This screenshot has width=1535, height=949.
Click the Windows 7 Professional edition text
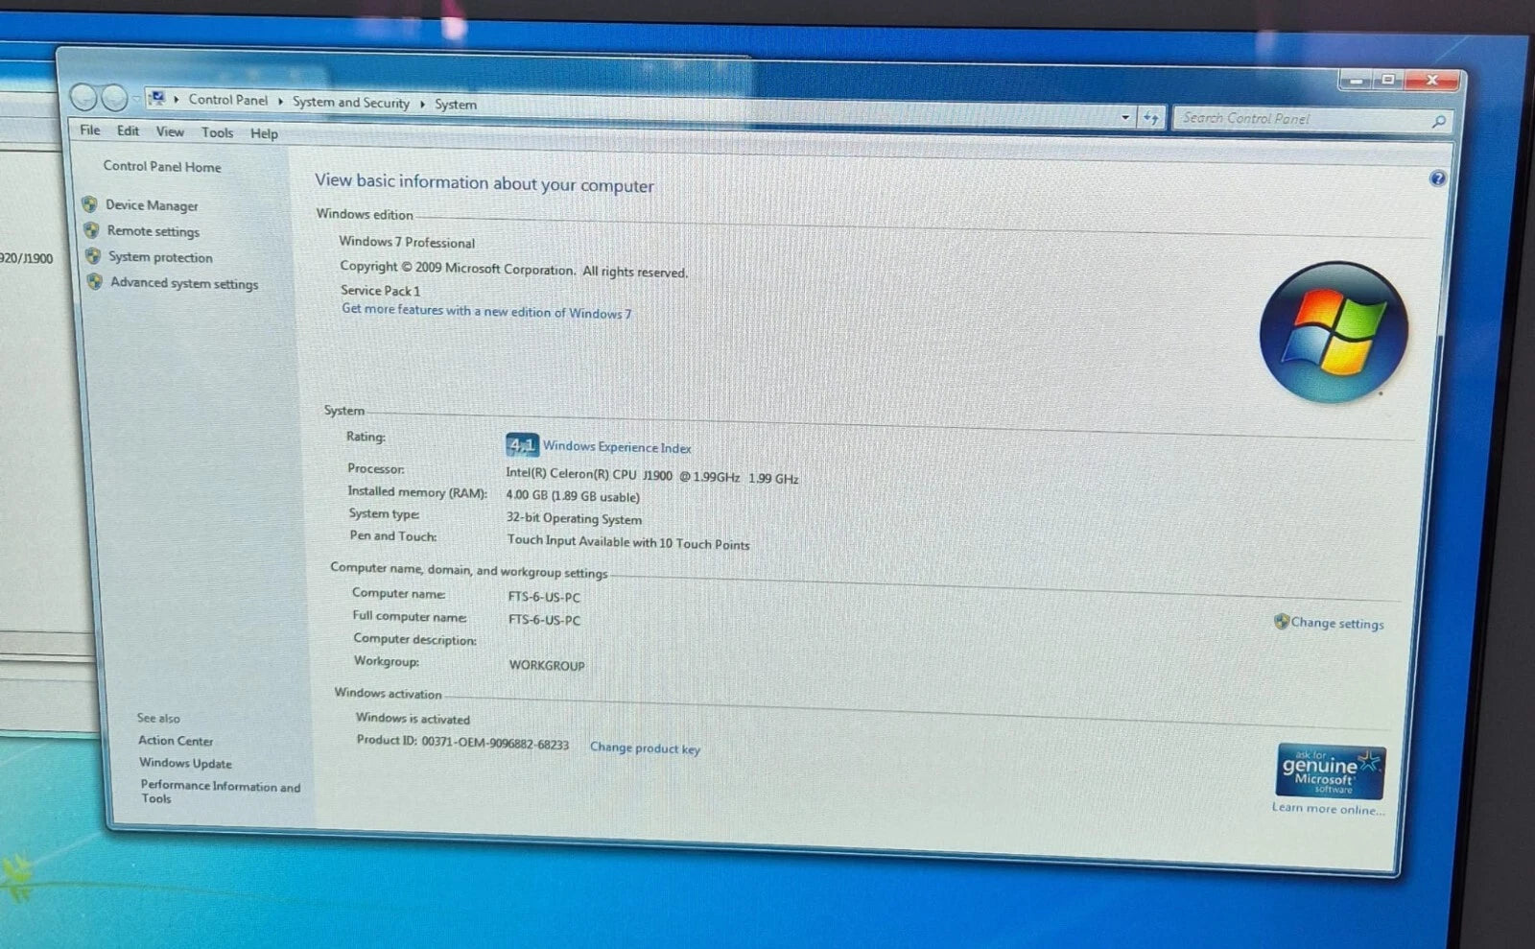tap(407, 242)
